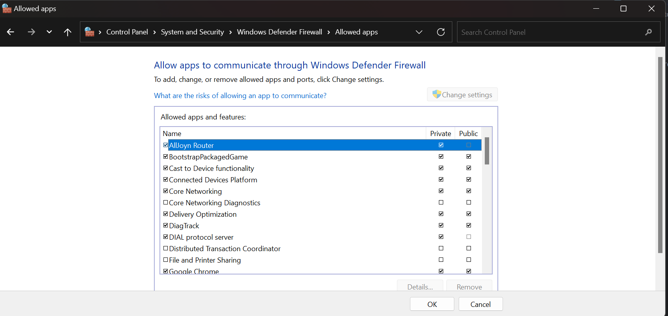Toggle Public checkbox for Delivery Optimization

pyautogui.click(x=469, y=214)
